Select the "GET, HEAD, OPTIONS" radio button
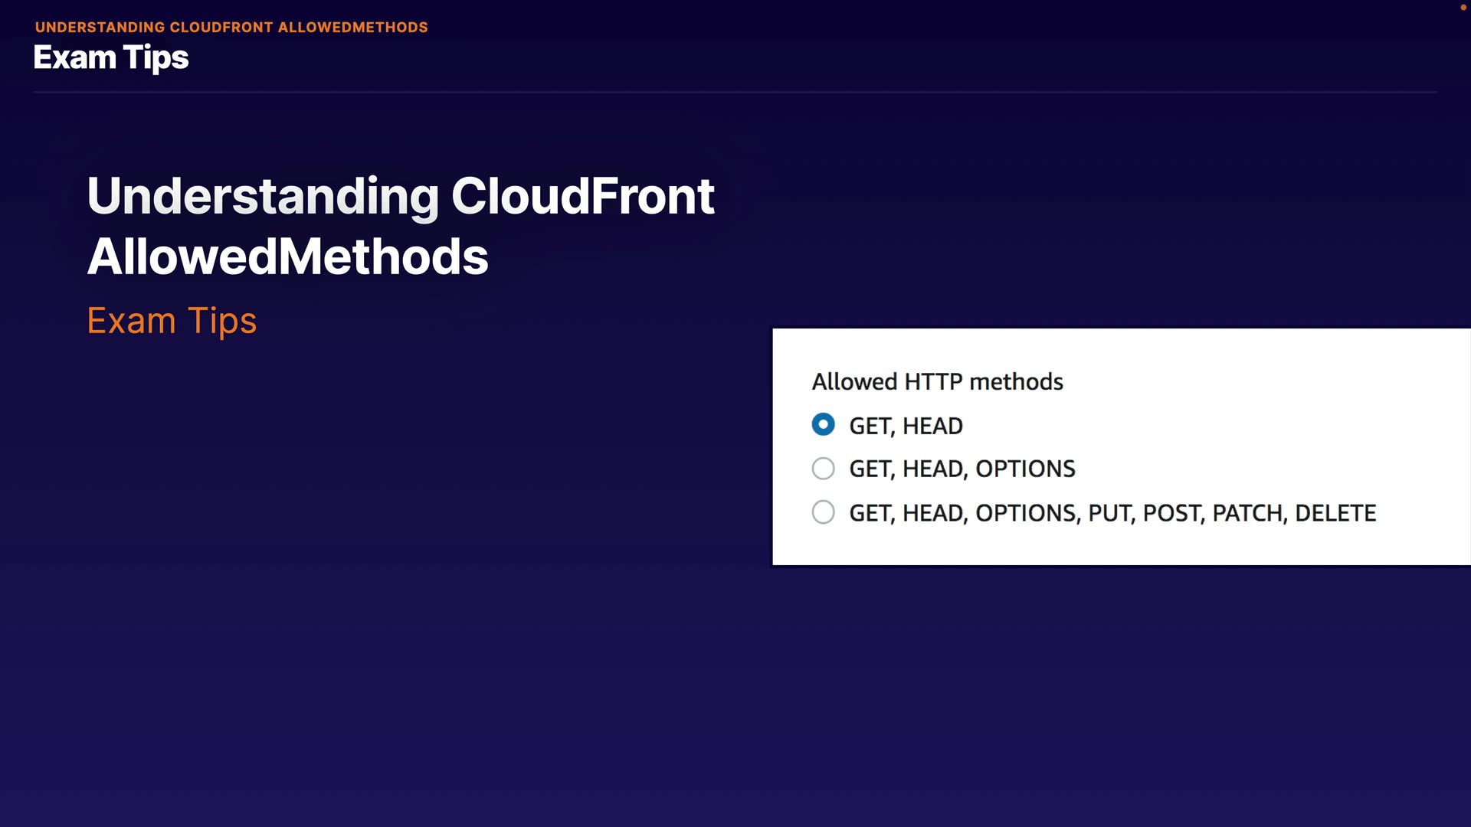This screenshot has width=1471, height=827. pos(823,468)
